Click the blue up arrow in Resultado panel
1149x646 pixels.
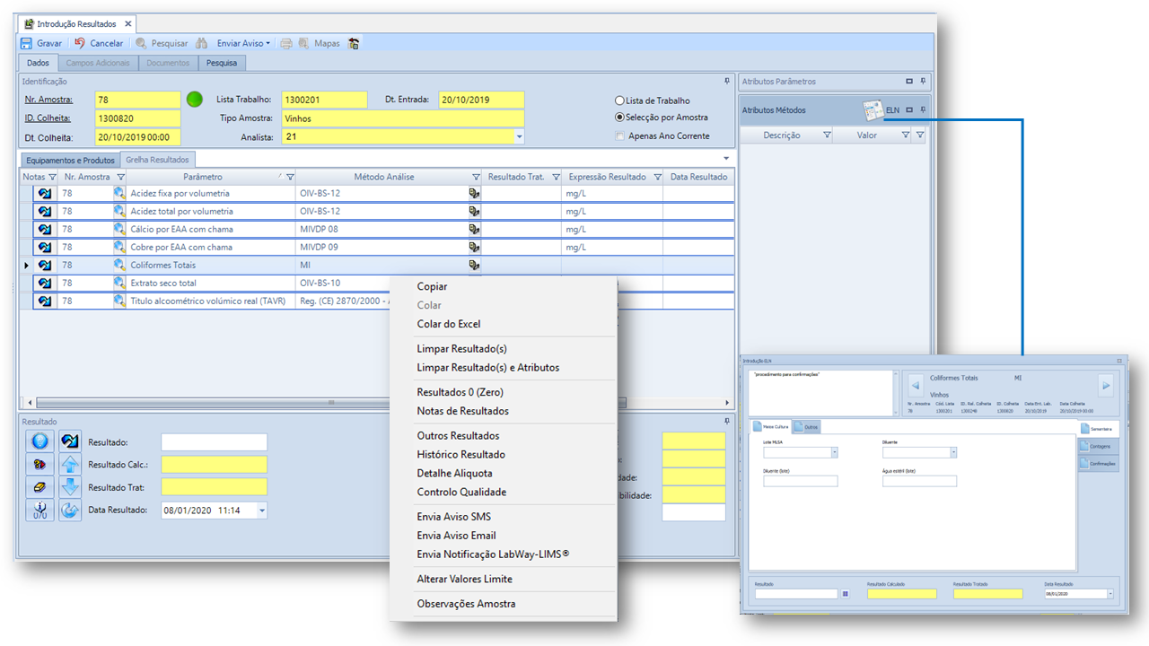pyautogui.click(x=70, y=465)
